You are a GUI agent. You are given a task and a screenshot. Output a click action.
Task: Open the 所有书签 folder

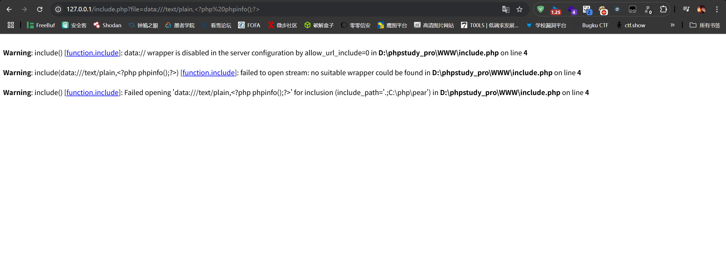pyautogui.click(x=705, y=25)
